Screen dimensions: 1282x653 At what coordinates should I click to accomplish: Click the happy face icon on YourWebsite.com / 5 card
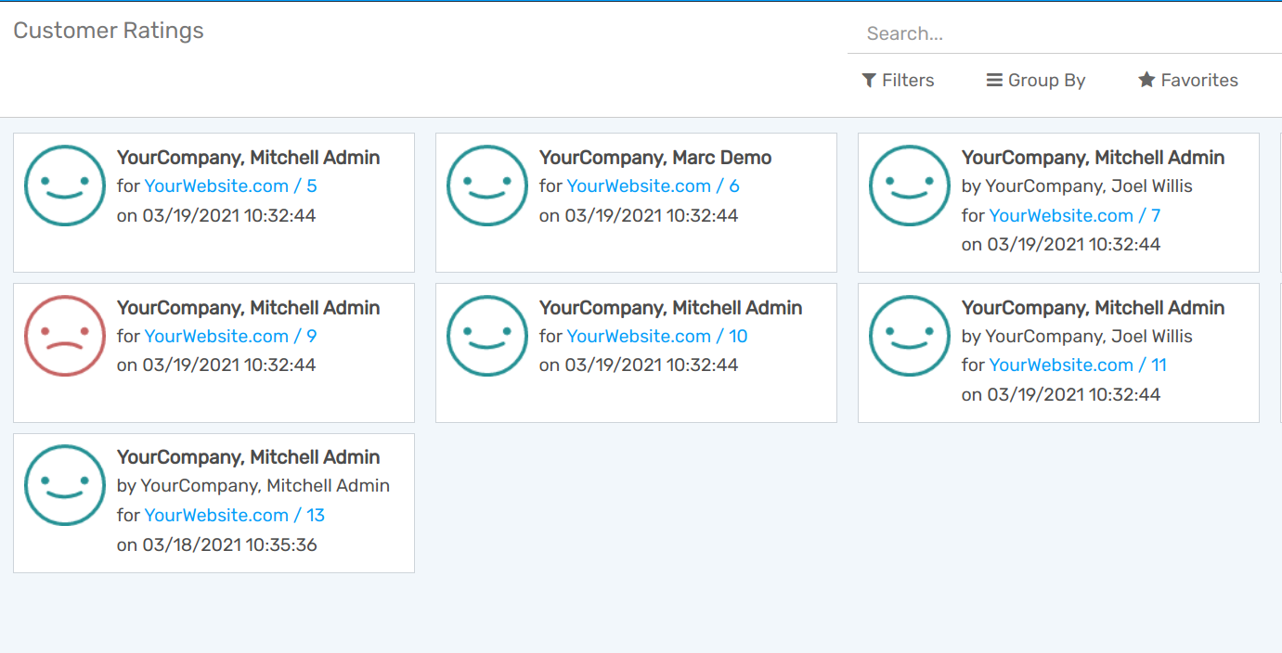[65, 186]
